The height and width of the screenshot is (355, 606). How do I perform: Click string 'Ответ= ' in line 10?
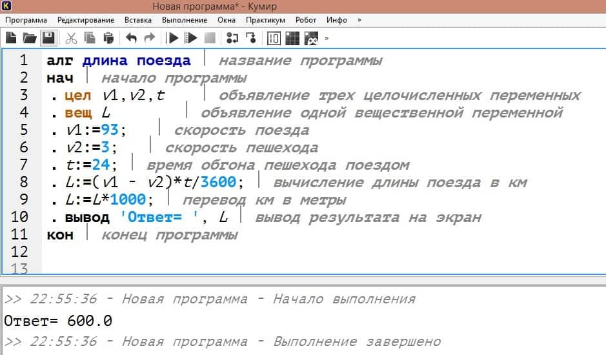(x=159, y=217)
